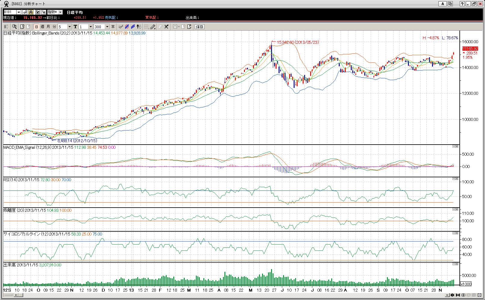The image size is (485, 300).
Task: Click the up-down arrows icon
Action: (x=139, y=27)
